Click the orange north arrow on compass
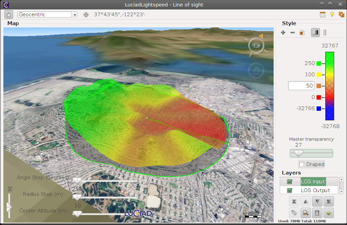Image resolution: width=347 pixels, height=225 pixels. [261, 36]
